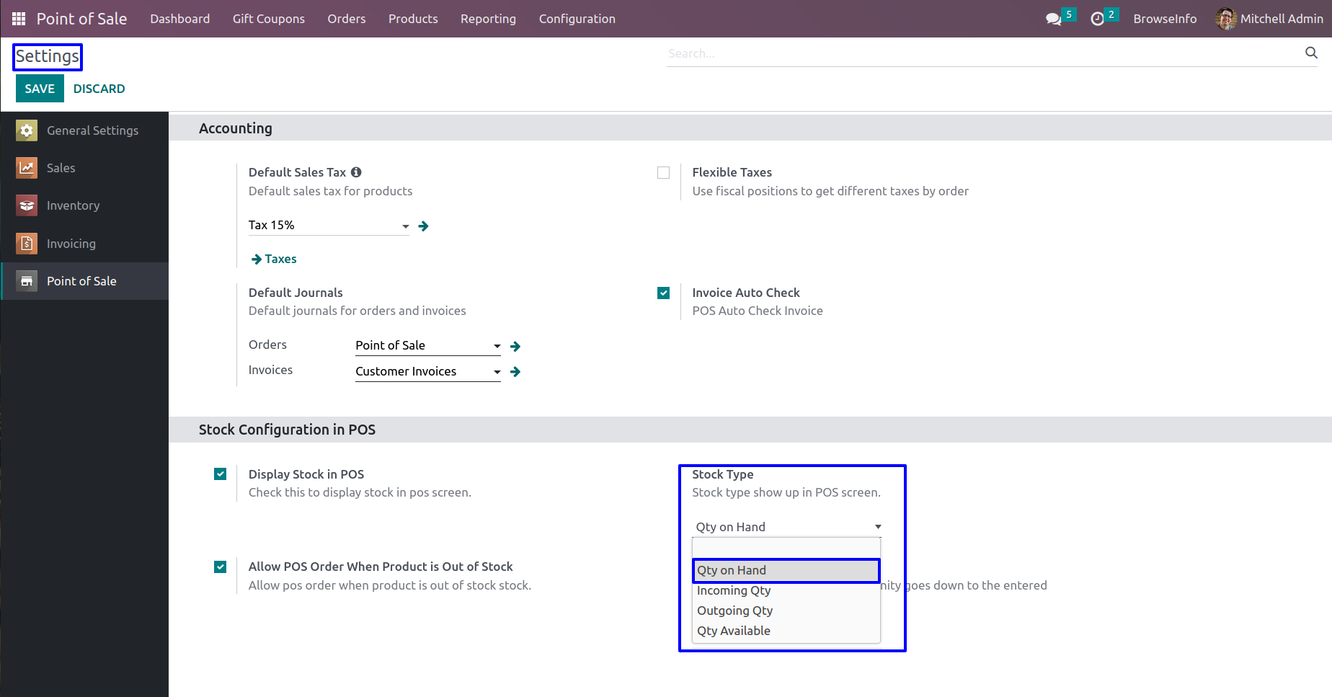The image size is (1332, 697).
Task: Click Point of Sale app title
Action: (82, 19)
